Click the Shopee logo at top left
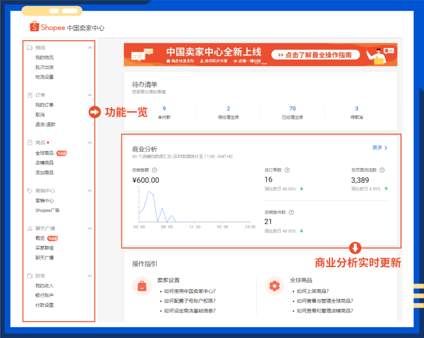The width and height of the screenshot is (424, 338). tap(35, 27)
